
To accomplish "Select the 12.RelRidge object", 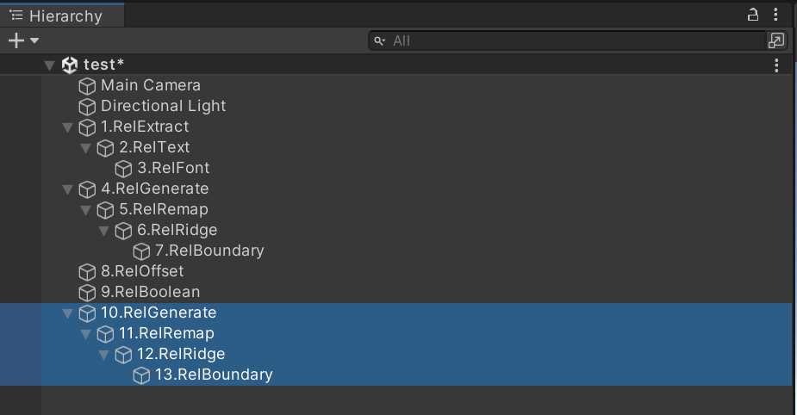I will point(181,354).
